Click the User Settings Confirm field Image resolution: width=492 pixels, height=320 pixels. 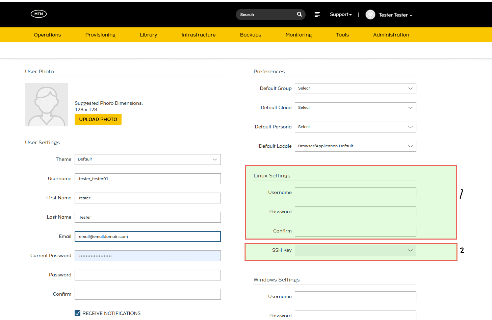[x=148, y=294]
